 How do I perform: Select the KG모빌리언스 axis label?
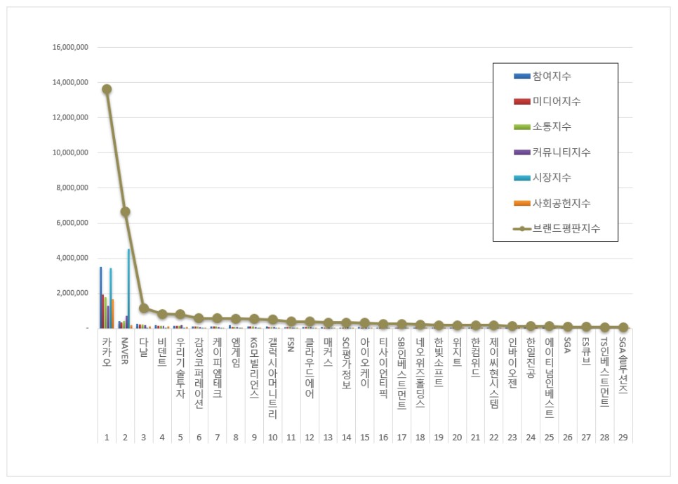tap(254, 367)
